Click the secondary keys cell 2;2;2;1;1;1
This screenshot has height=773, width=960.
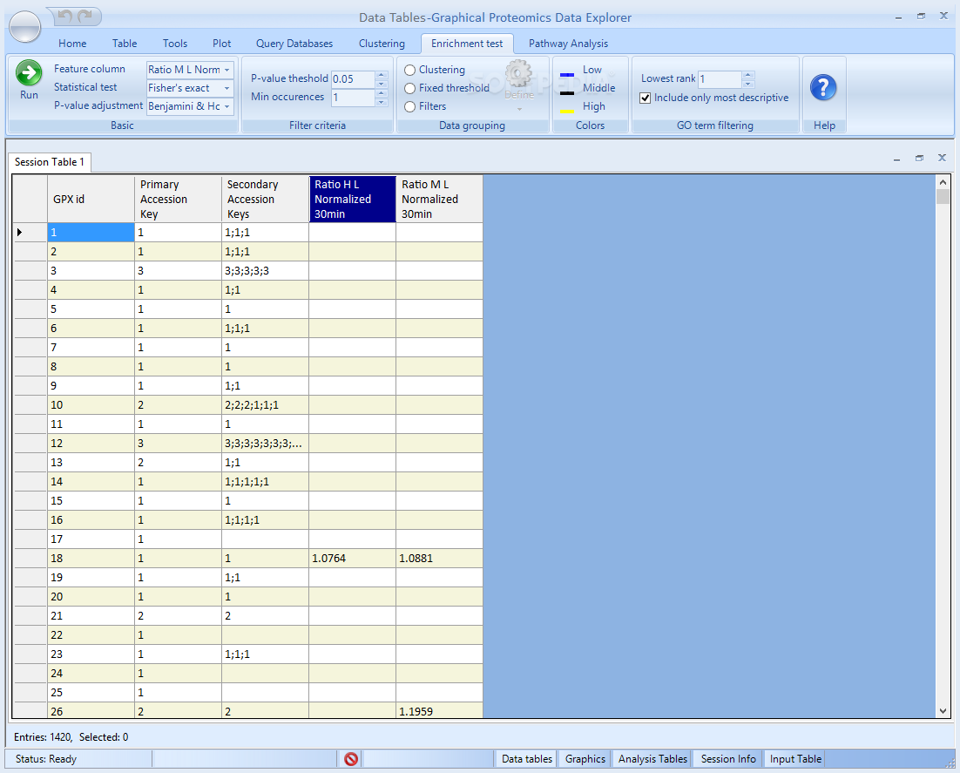point(265,405)
